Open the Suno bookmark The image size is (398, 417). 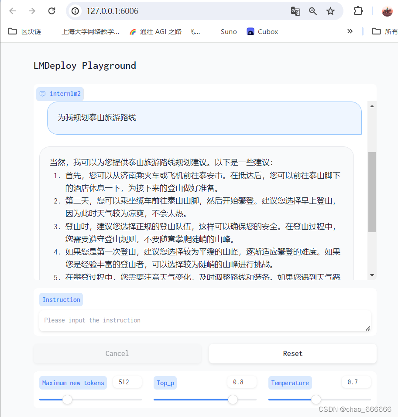[x=229, y=32]
